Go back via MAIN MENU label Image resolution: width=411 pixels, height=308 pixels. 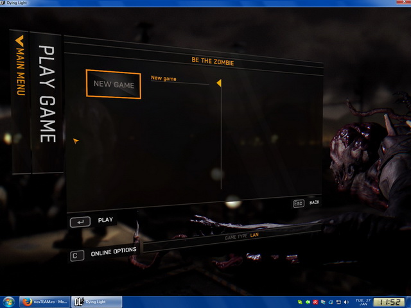click(21, 71)
